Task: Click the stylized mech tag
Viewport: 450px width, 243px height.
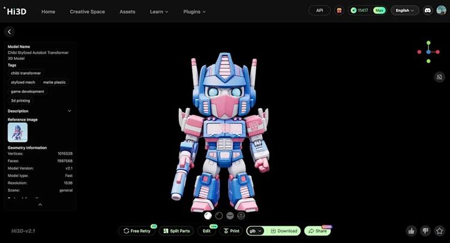Action: point(23,83)
